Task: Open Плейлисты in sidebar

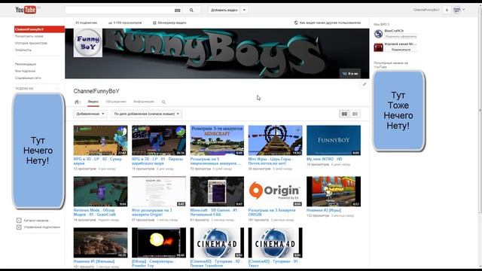Action: point(23,50)
